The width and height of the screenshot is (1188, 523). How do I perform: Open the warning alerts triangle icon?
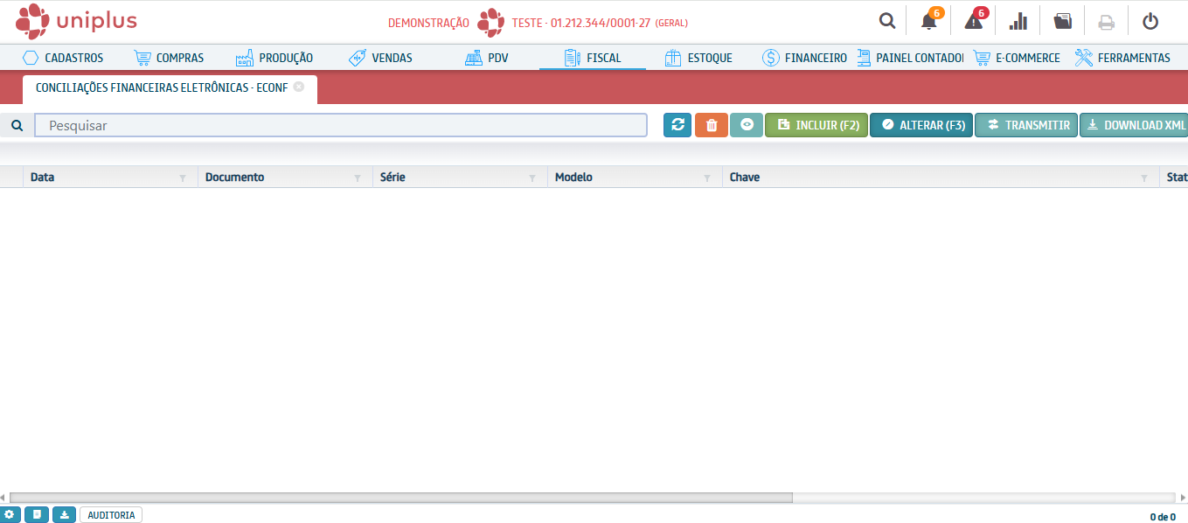click(x=974, y=22)
